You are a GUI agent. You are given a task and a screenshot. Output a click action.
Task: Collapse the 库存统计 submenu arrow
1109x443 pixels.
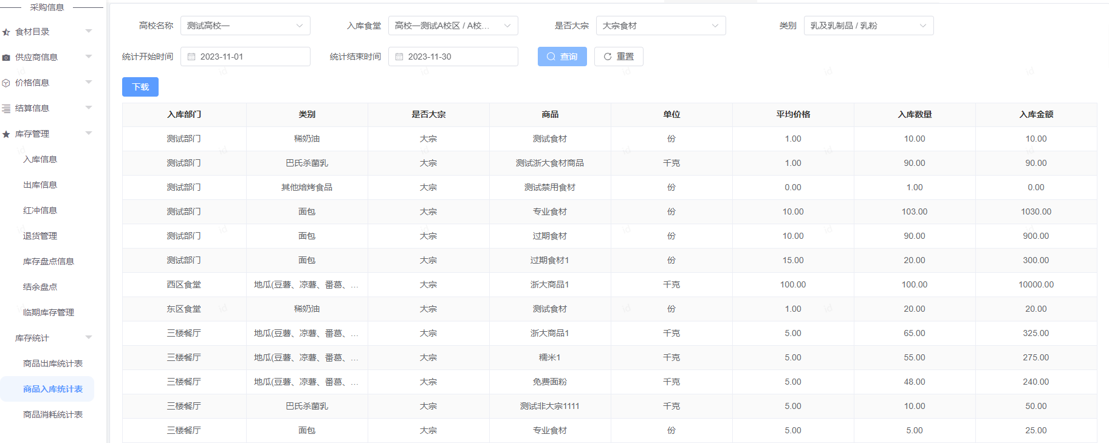89,337
